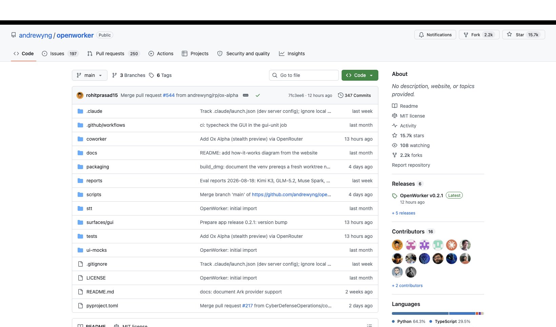Open the pyproject.toml file
Screen dimensions: 556x327
pos(102,306)
